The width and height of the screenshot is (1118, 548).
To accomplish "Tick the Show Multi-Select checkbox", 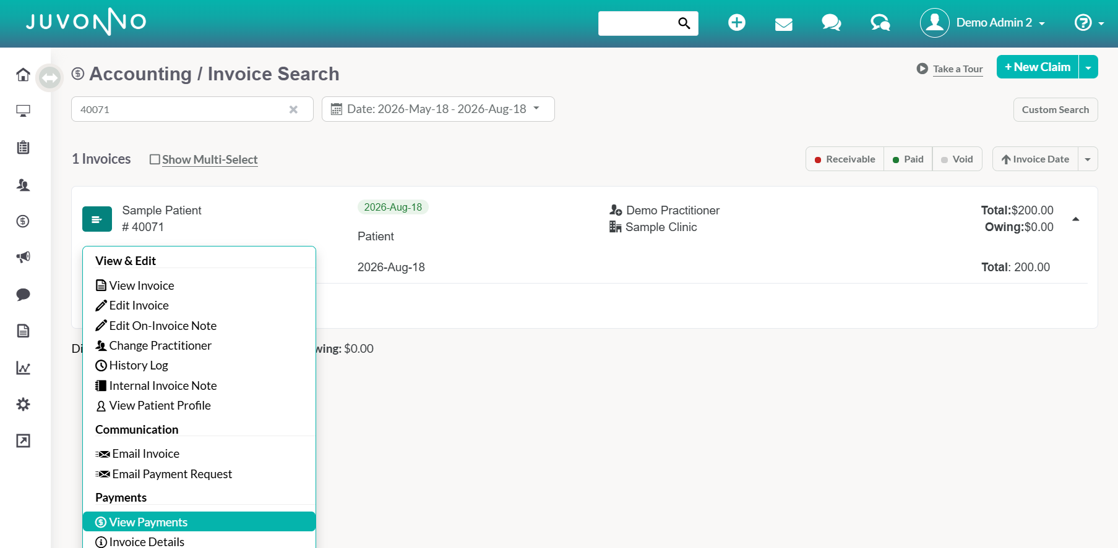I will pyautogui.click(x=155, y=159).
